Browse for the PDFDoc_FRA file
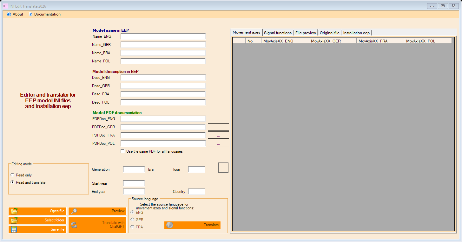462x242 pixels. (218, 135)
